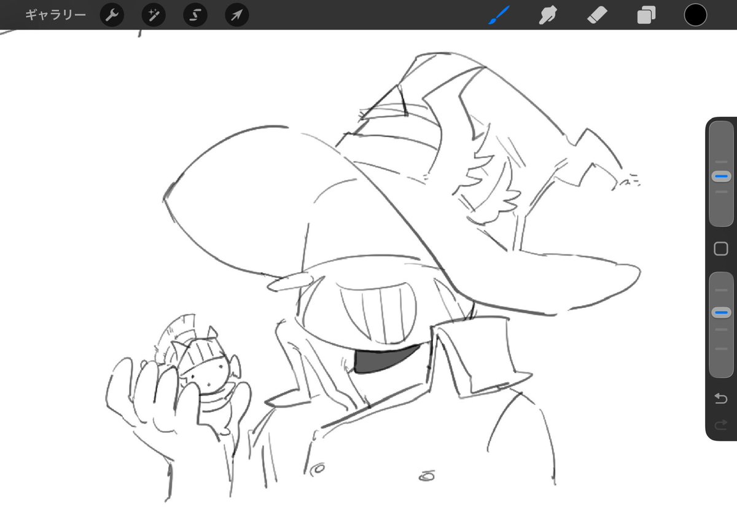Viewport: 737px width, 512px height.
Task: Redo the undone stroke
Action: point(721,423)
